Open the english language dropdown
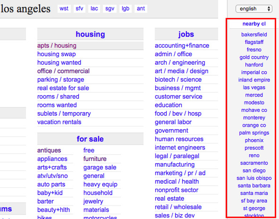Viewport: 279px width, 219px height. click(254, 9)
